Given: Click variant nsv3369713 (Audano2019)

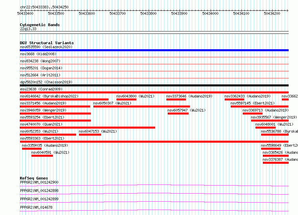Looking at the screenshot, I should click(266, 110).
